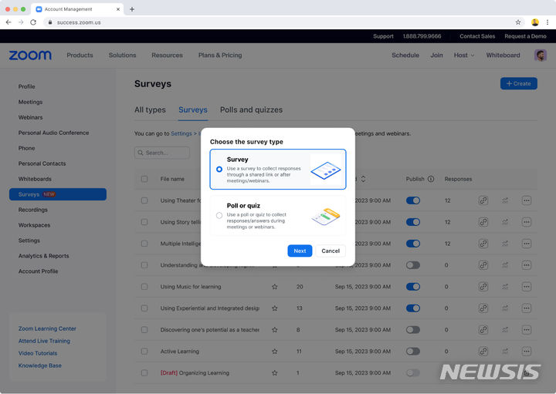Image resolution: width=556 pixels, height=394 pixels.
Task: Cancel the survey type dialog
Action: pos(331,251)
